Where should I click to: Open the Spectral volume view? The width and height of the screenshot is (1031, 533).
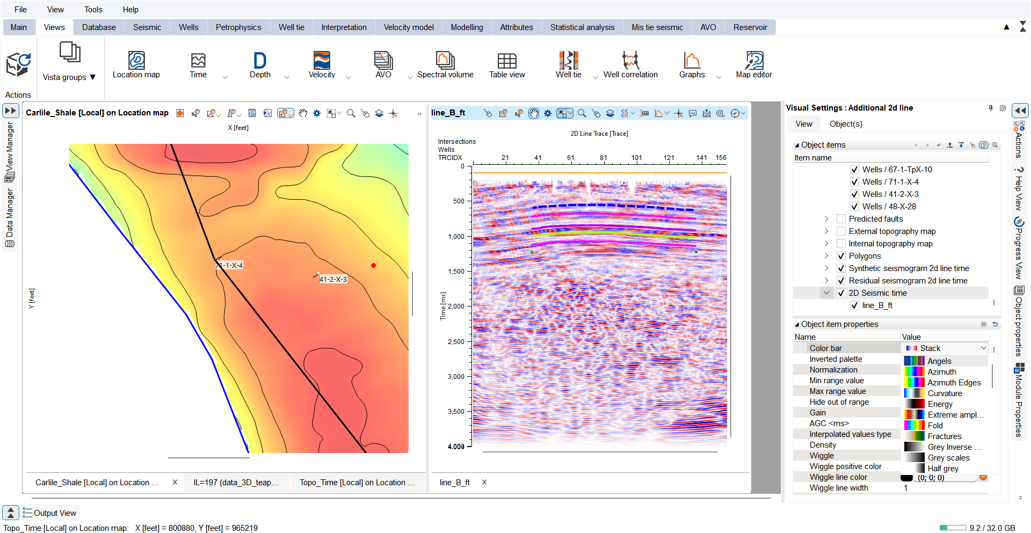point(445,65)
